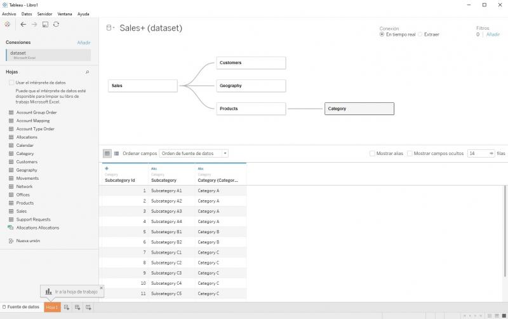
Task: Switch to metadata list view icon
Action: click(116, 153)
